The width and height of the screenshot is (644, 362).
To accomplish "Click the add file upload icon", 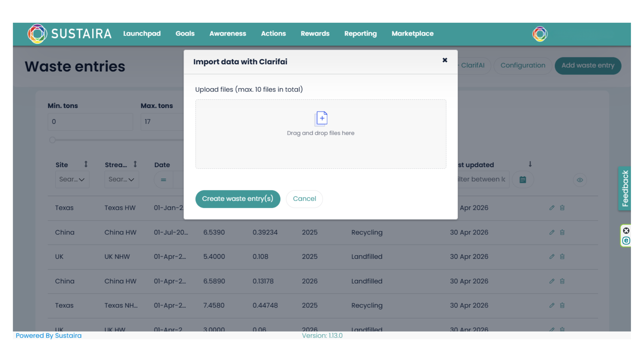I will pyautogui.click(x=321, y=118).
